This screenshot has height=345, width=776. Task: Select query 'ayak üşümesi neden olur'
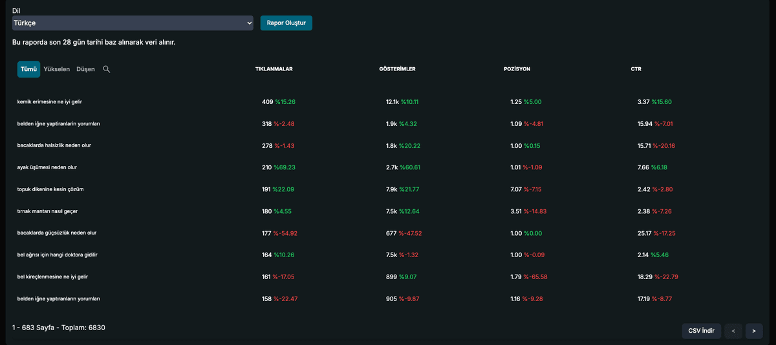(x=47, y=167)
